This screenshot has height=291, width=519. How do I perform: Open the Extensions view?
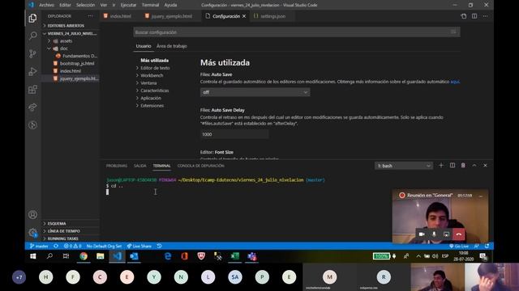click(x=32, y=90)
